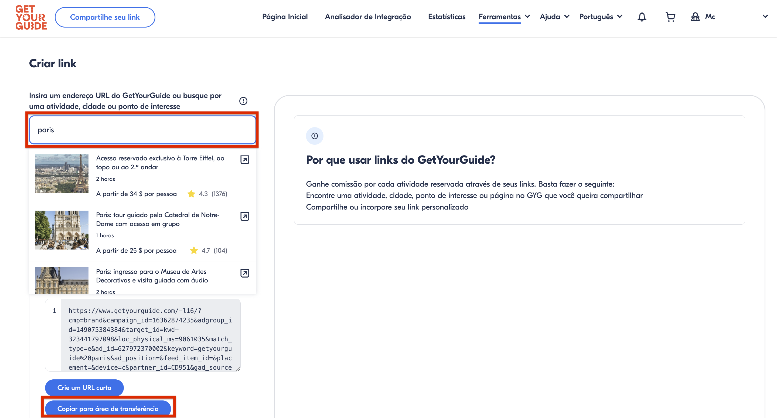
Task: Open the Eiffel Tower activity in a new tab
Action: pos(245,160)
